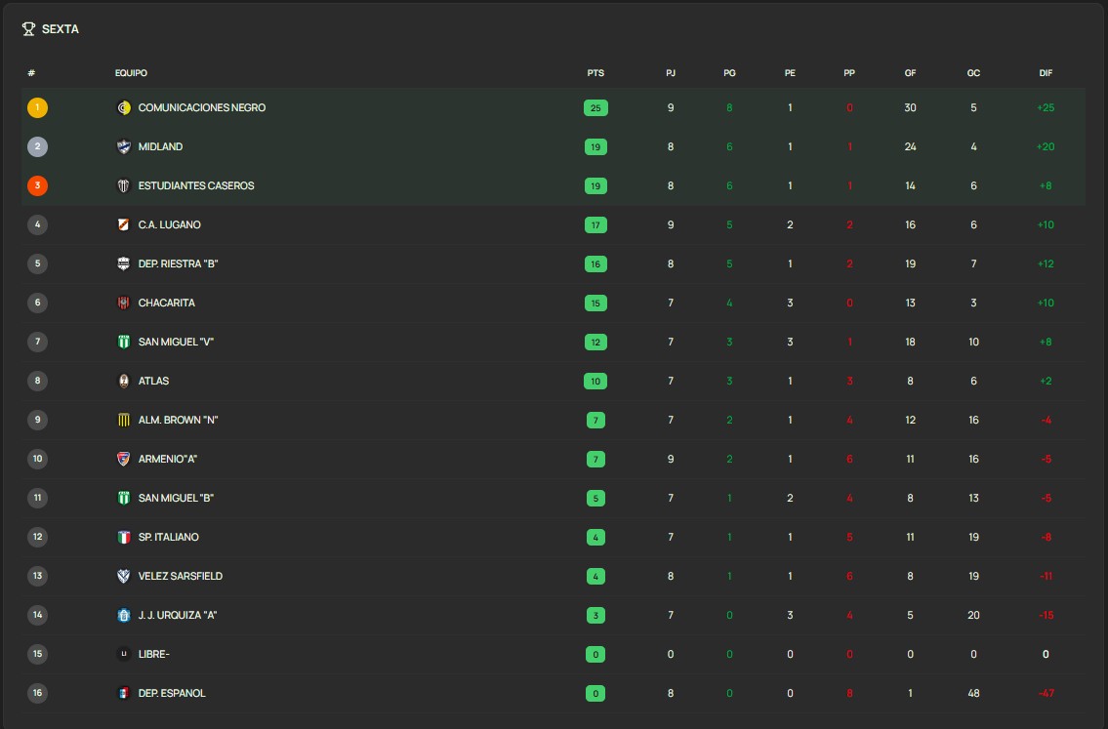Select the Dep. Espanol table row
The image size is (1108, 729).
click(x=554, y=693)
